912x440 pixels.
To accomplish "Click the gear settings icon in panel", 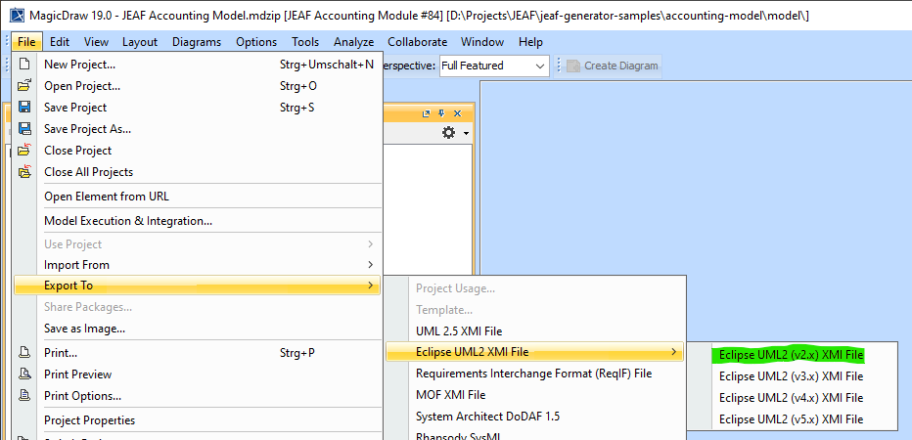I will click(x=448, y=133).
